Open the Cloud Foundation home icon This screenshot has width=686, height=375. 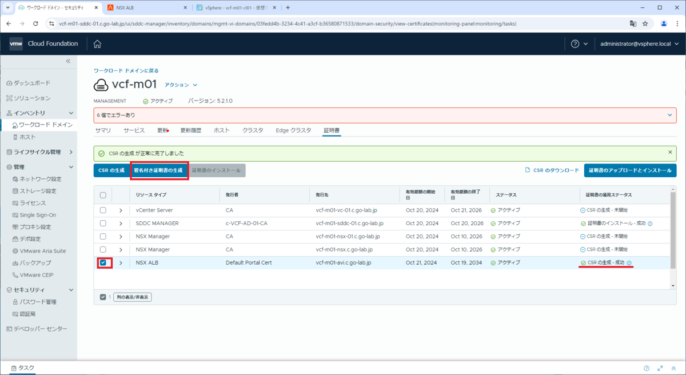[97, 44]
